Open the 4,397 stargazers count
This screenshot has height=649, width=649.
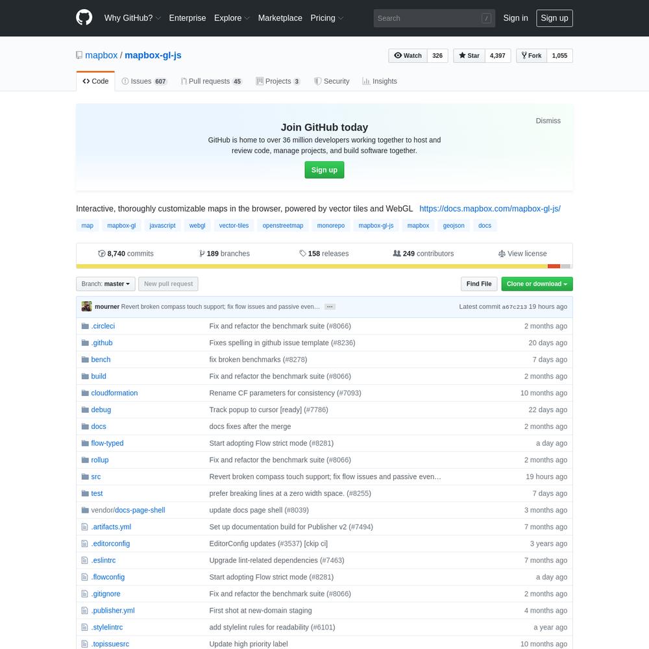point(498,55)
